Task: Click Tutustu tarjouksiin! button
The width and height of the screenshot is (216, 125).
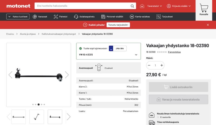Action: pyautogui.click(x=119, y=25)
